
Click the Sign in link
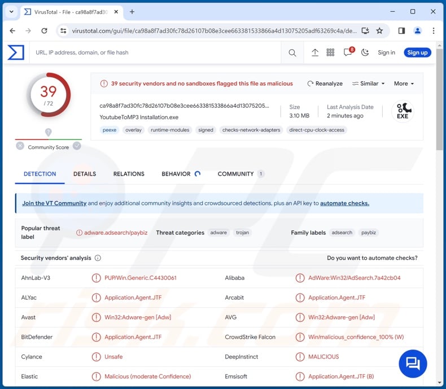tap(386, 53)
